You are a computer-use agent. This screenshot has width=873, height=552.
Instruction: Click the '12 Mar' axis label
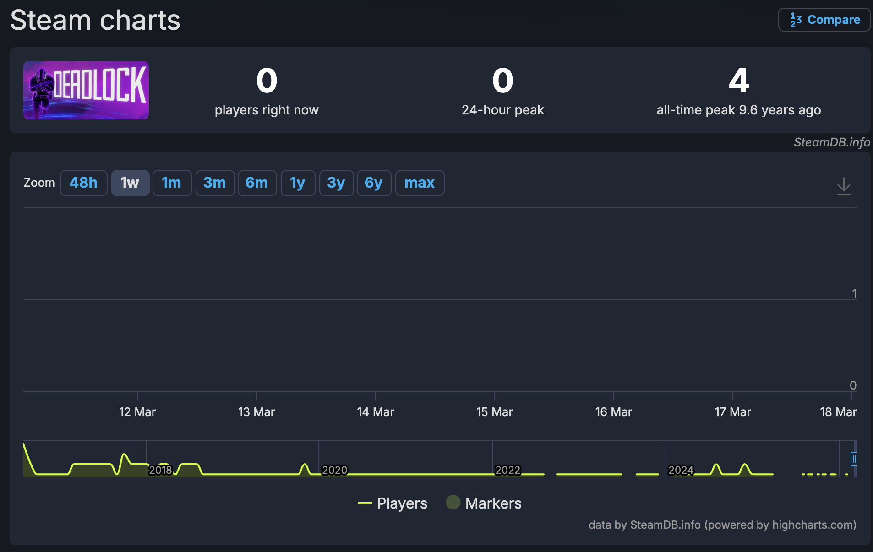click(x=137, y=412)
